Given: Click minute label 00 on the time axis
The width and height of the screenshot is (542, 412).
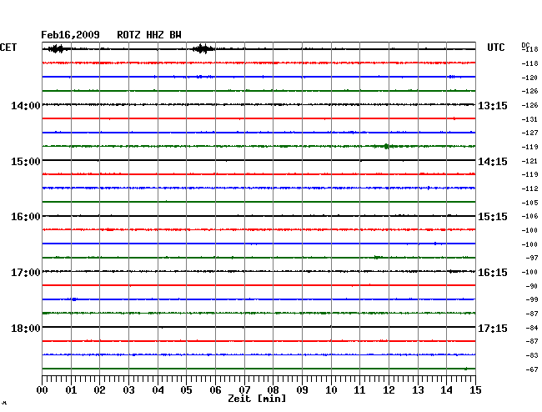Looking at the screenshot, I should click(x=43, y=389).
